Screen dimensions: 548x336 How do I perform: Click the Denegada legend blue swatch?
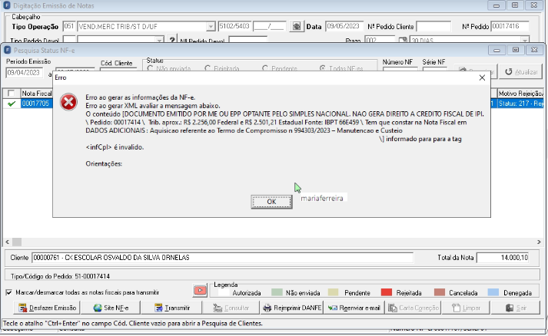pos(493,292)
